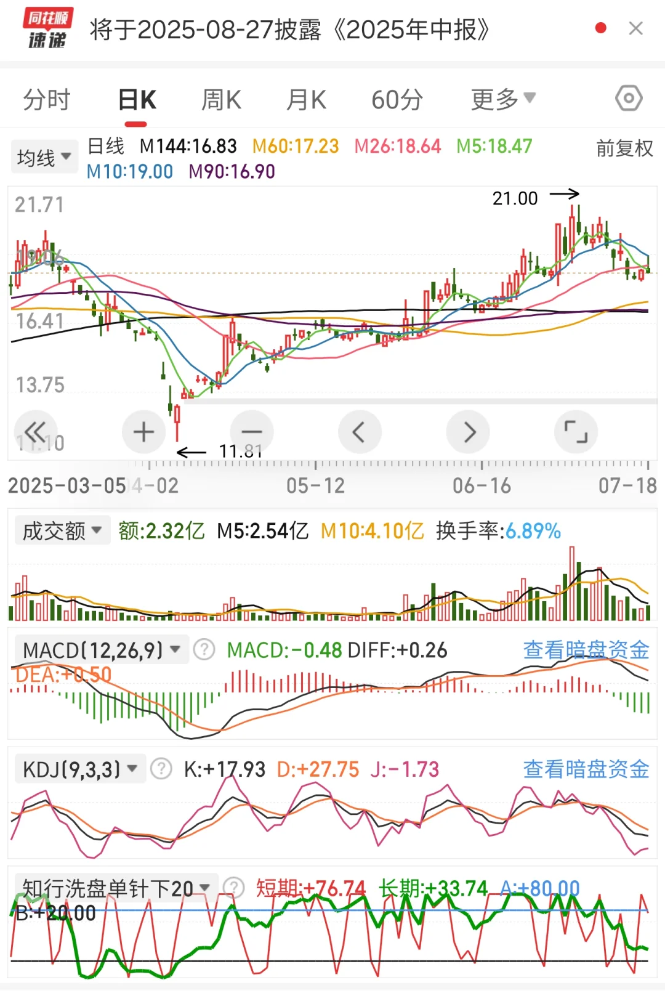Viewport: 665px width, 993px height.
Task: Tap the MACD:-0.48 value
Action: point(284,651)
